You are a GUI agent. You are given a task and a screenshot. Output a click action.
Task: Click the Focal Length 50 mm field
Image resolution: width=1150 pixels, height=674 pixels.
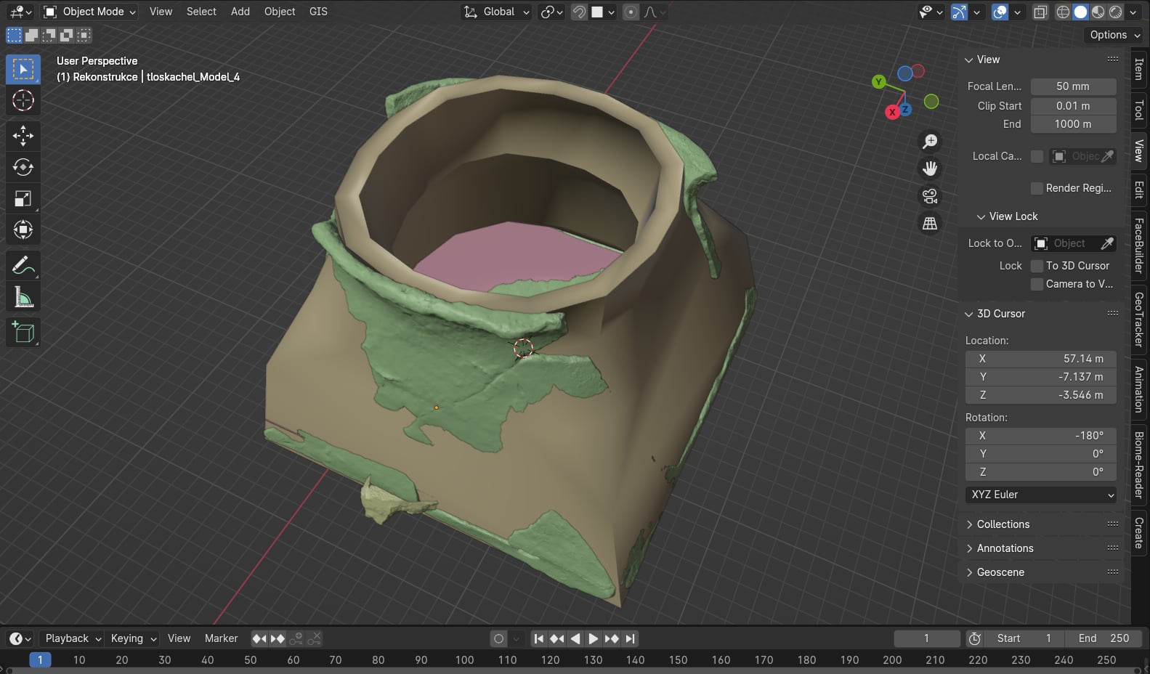[1072, 86]
